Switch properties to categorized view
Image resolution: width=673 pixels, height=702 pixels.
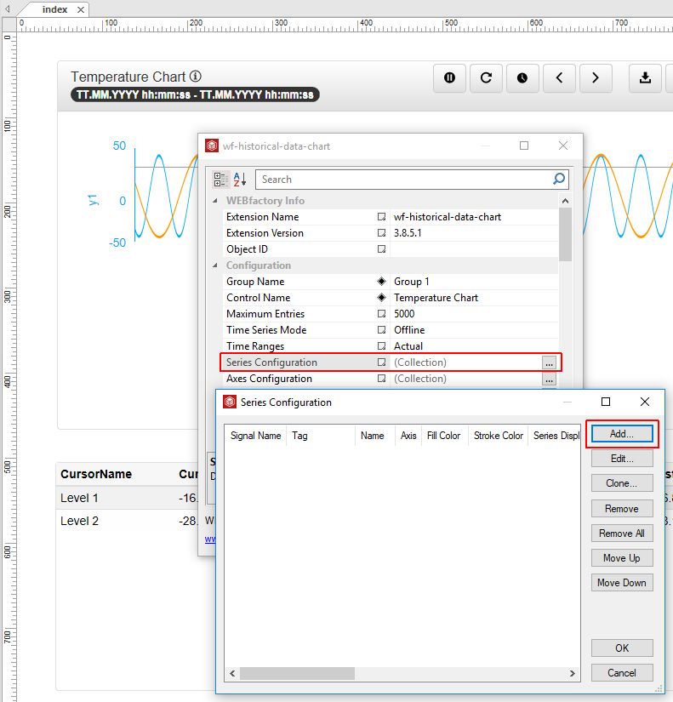220,180
